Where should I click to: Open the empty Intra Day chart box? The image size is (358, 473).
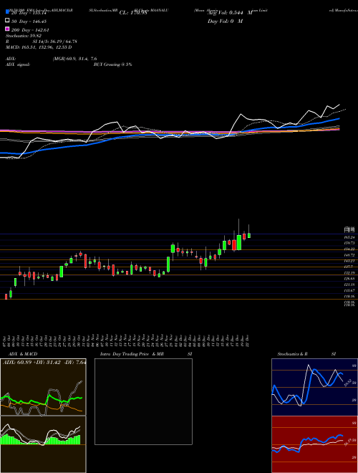point(143,401)
